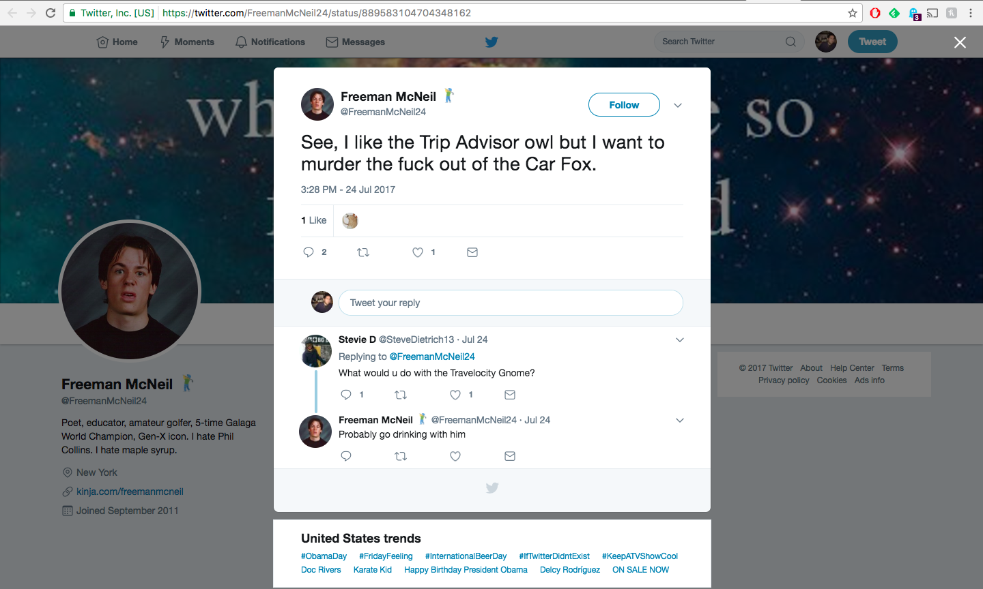The height and width of the screenshot is (589, 983).
Task: Open the green extension icon beside Opera
Action: 894,13
